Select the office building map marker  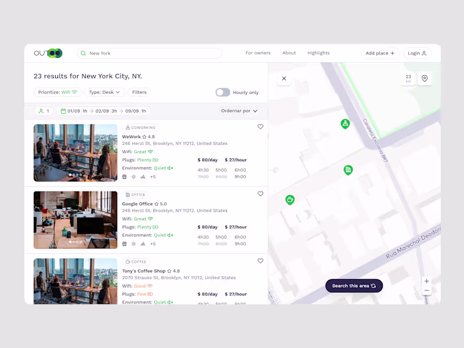tap(348, 170)
